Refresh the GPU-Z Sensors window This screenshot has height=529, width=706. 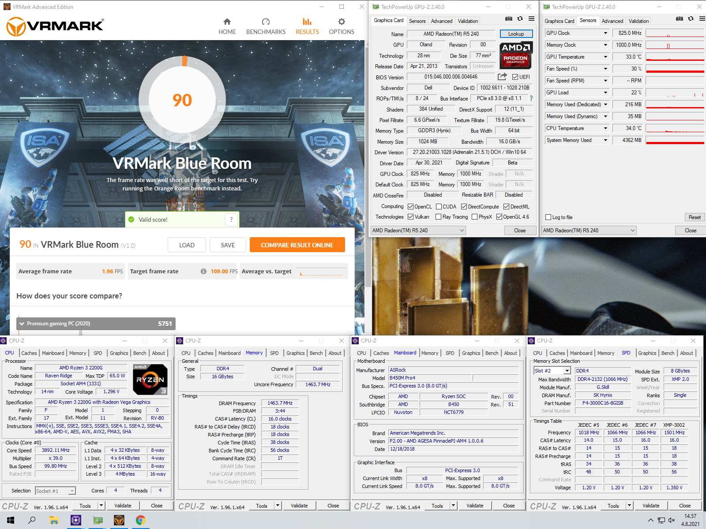click(x=691, y=19)
